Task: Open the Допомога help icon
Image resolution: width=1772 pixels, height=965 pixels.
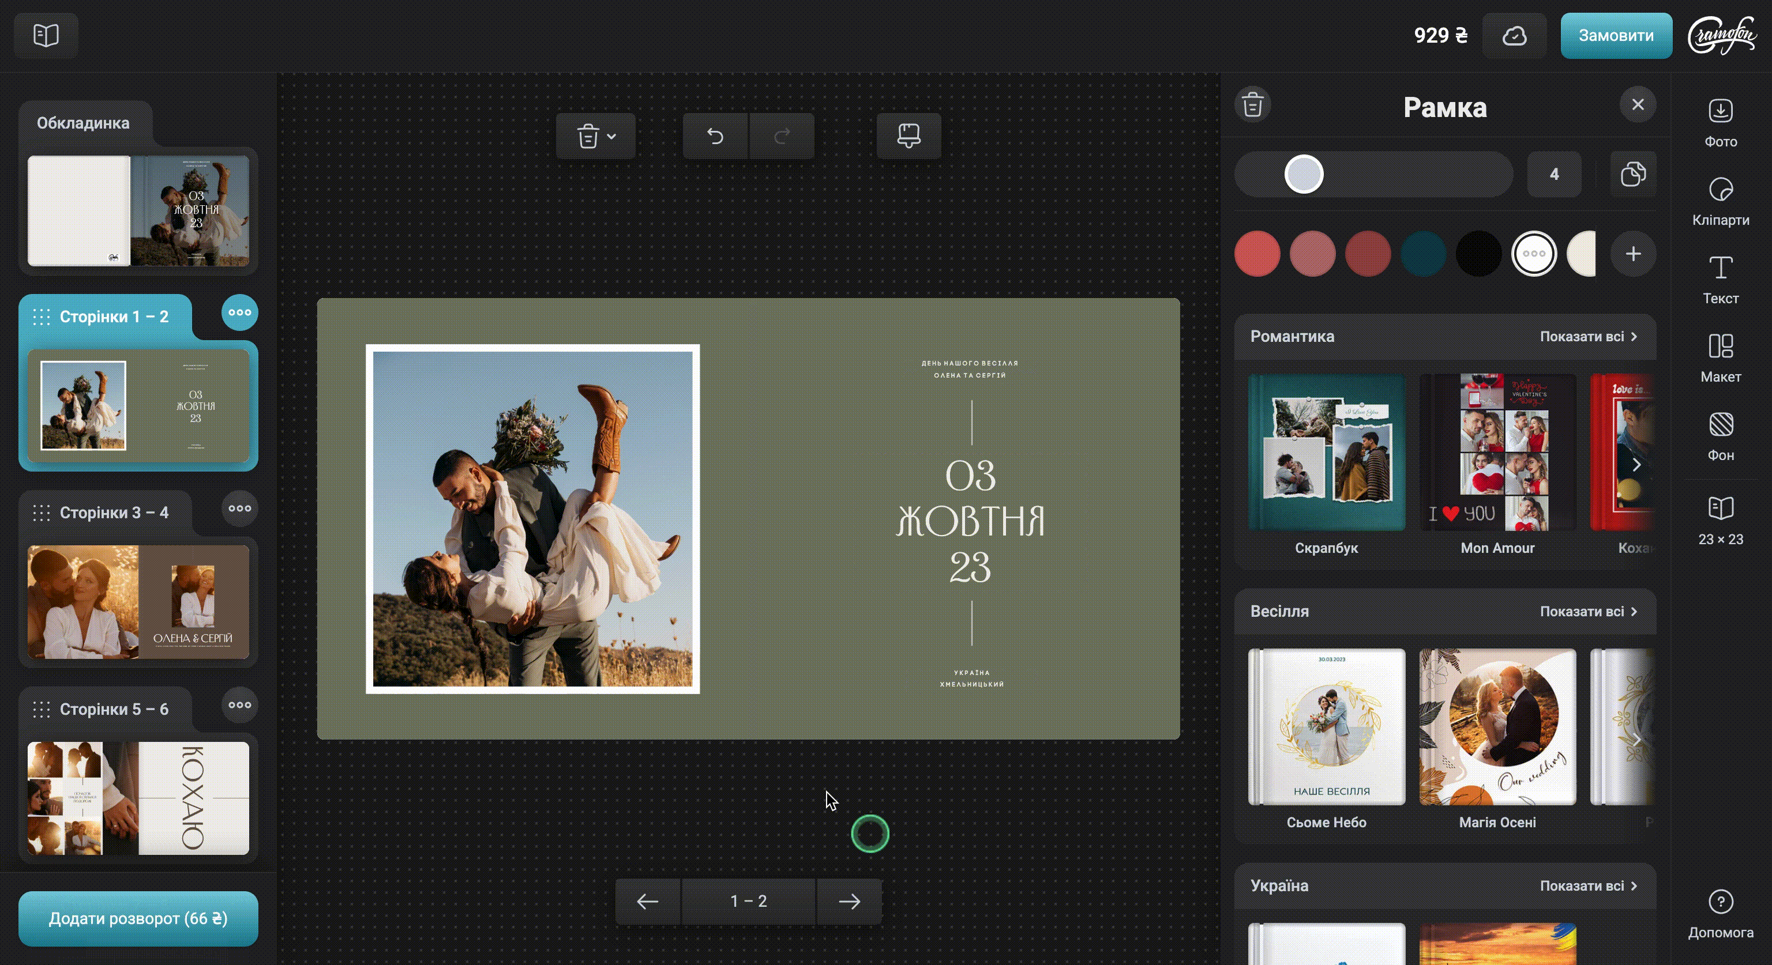Action: [x=1721, y=902]
